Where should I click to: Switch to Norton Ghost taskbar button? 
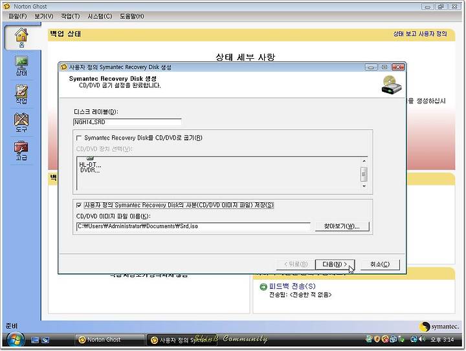click(x=110, y=340)
